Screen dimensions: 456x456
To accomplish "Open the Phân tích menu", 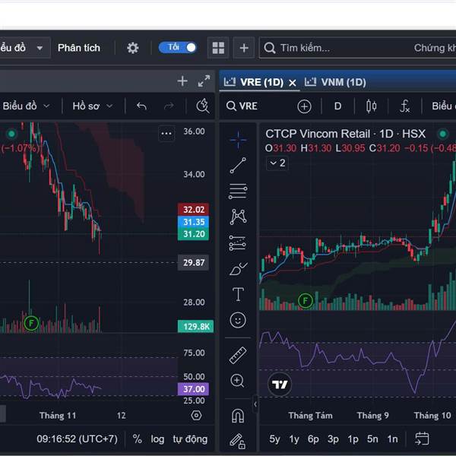I will click(79, 48).
